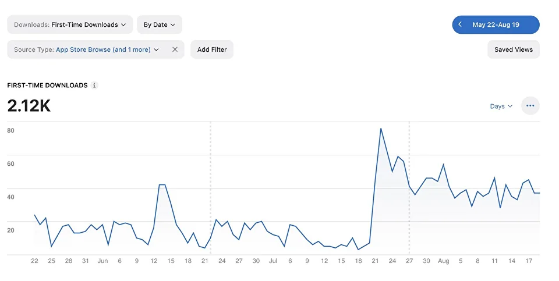This screenshot has height=281, width=559.
Task: Click the dotted marker line near June 22
Action: 210,188
